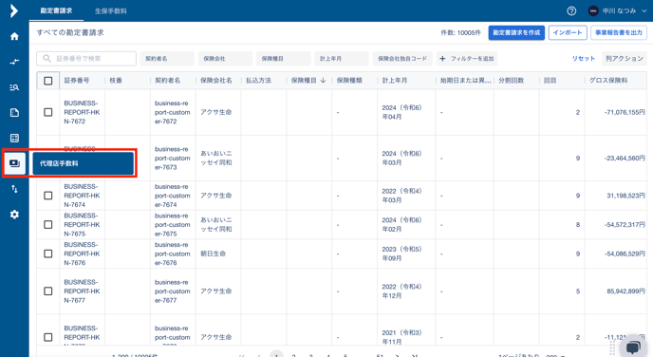Check the row BUSINESS-REPORT-HKN-7672
This screenshot has height=357, width=653.
tap(47, 112)
